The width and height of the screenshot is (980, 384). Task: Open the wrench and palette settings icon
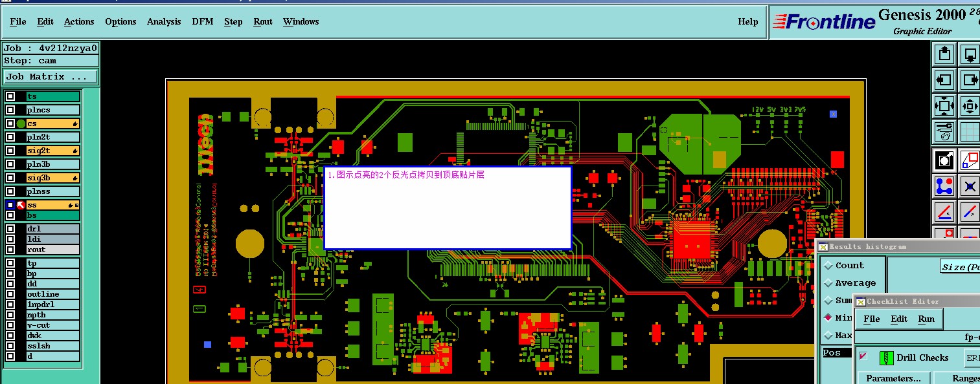(944, 132)
